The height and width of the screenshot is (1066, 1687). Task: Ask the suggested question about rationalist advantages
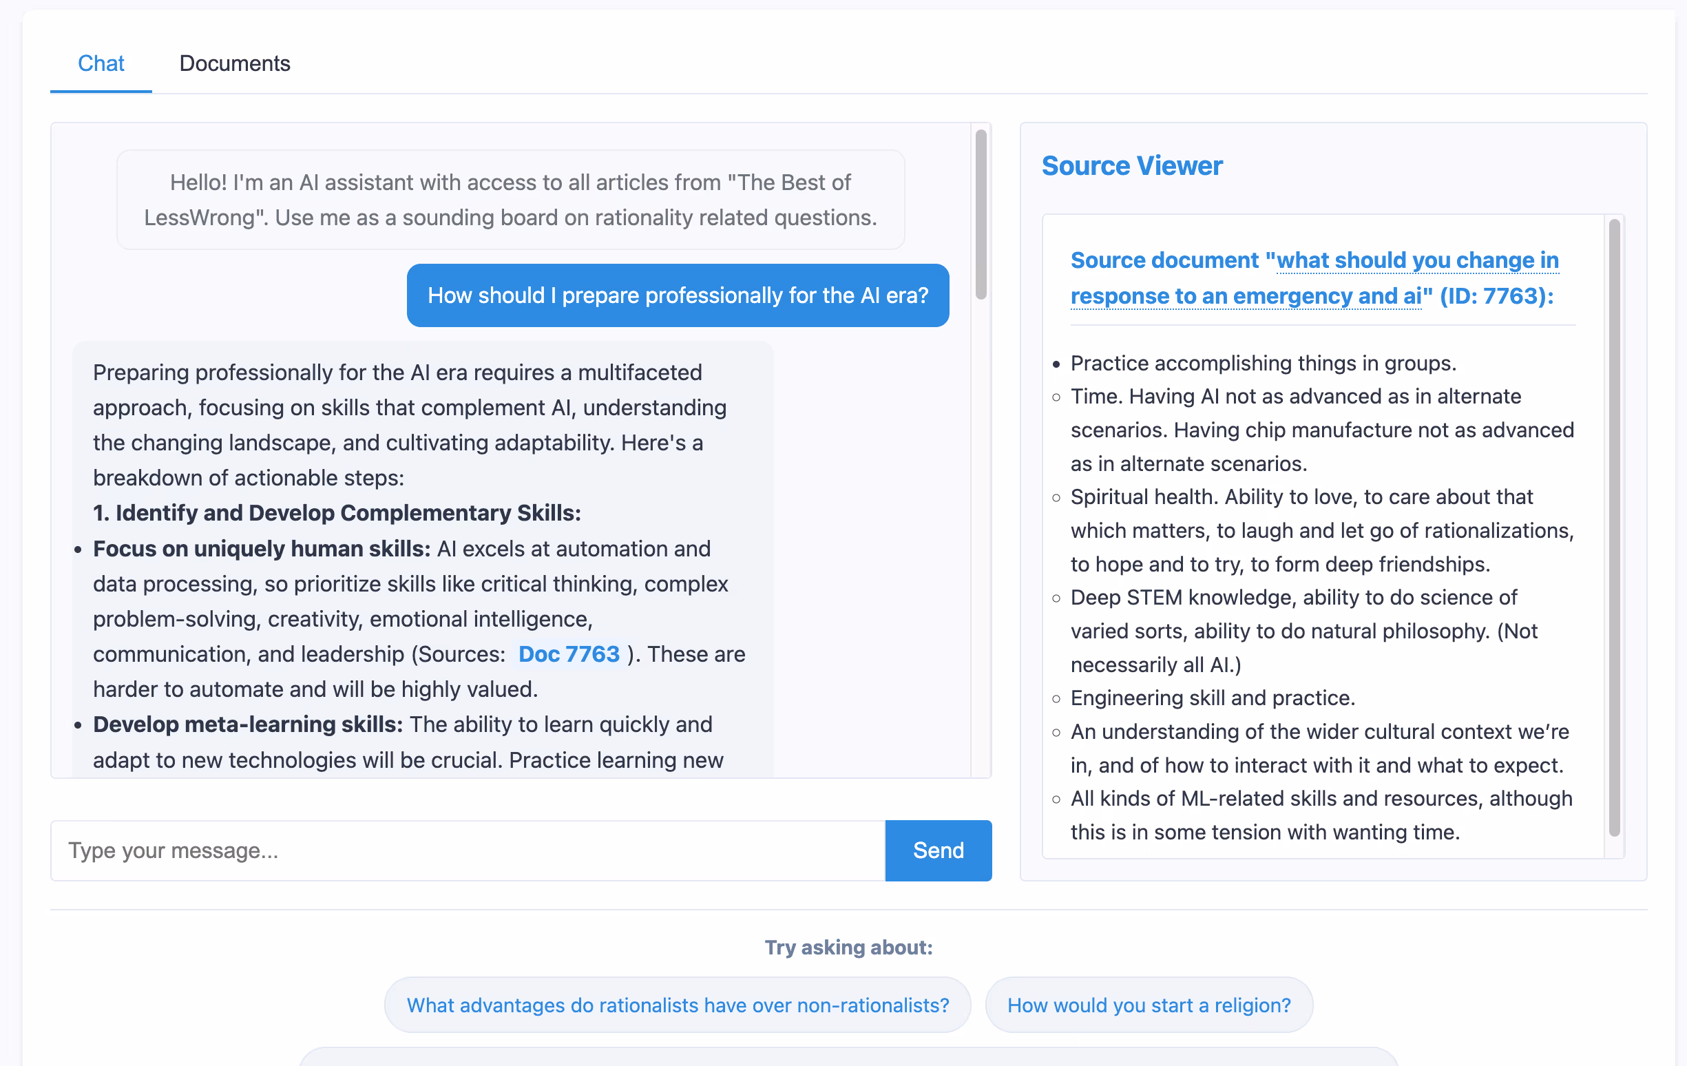pos(678,1004)
